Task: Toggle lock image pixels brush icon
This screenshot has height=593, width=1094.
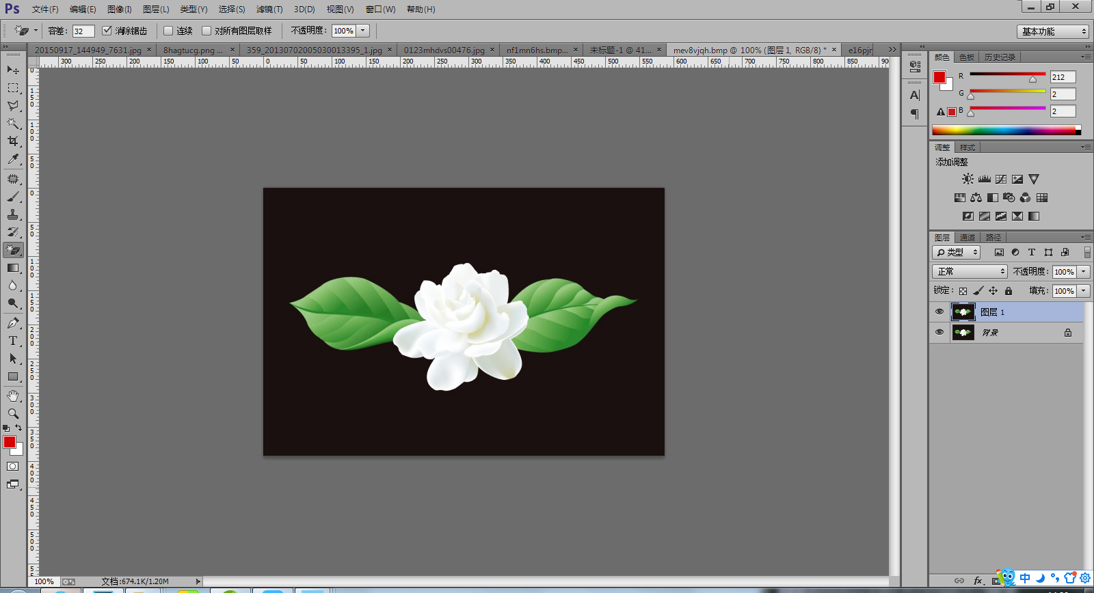Action: tap(978, 291)
